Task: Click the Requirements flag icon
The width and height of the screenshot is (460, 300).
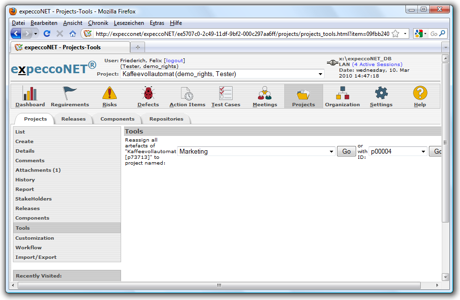Action: (x=70, y=93)
